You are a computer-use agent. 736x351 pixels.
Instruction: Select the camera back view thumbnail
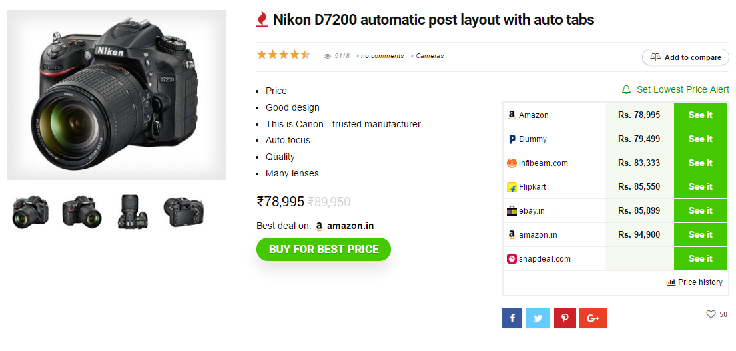point(183,212)
